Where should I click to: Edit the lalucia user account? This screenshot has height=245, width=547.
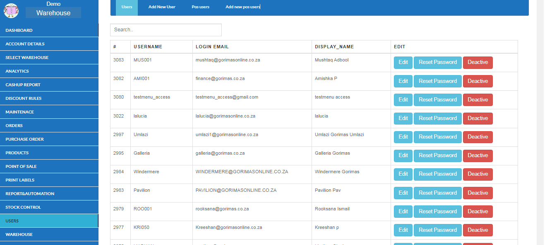403,118
